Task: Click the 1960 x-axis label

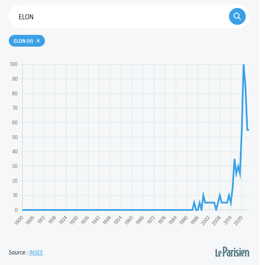Action: tap(128, 220)
